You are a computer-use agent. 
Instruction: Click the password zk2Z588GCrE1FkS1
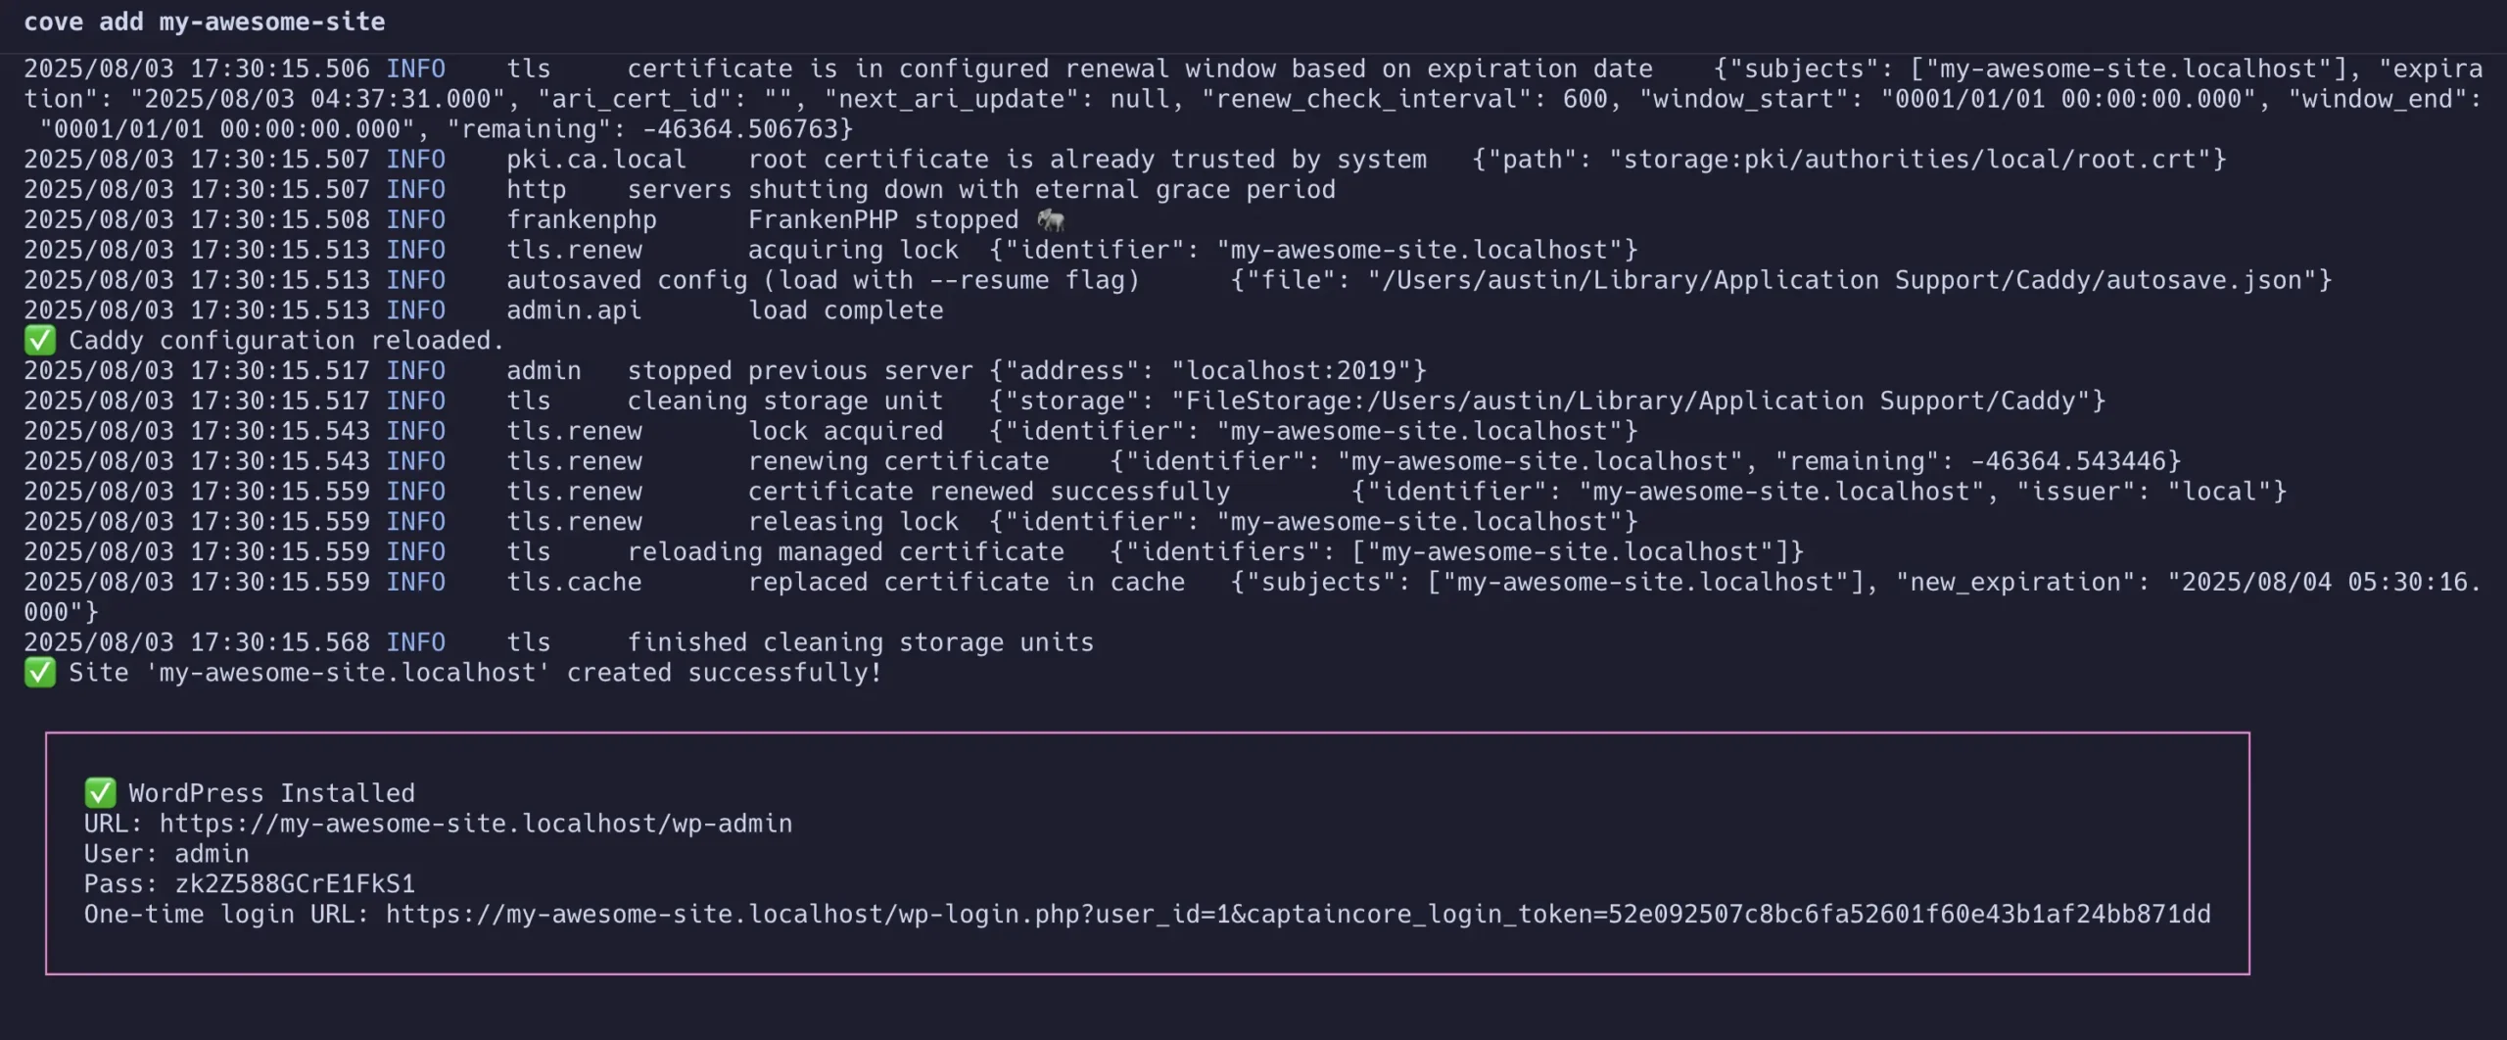pyautogui.click(x=295, y=884)
